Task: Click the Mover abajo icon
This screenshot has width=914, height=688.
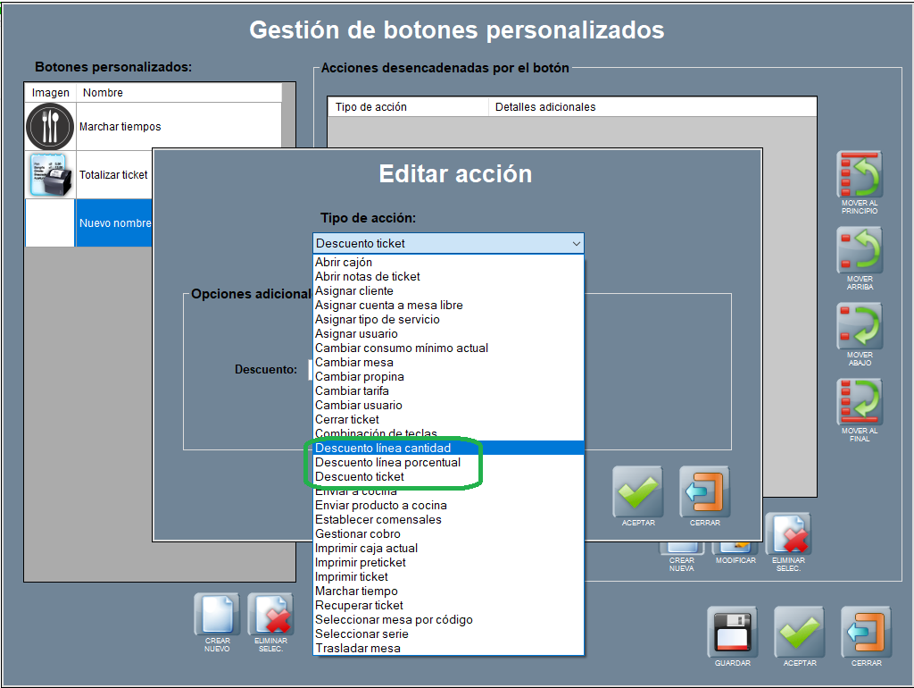Action: [x=860, y=327]
